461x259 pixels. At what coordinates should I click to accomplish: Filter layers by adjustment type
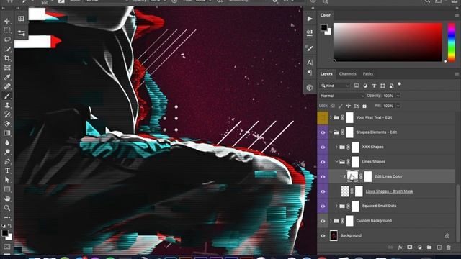click(x=365, y=86)
